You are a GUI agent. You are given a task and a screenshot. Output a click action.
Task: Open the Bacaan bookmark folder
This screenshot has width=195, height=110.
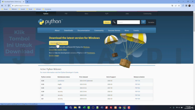point(5,9)
